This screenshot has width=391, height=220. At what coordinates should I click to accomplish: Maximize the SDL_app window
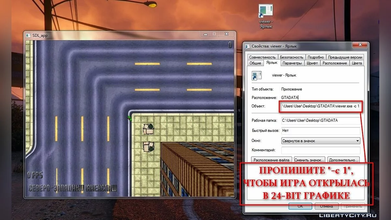(x=214, y=34)
